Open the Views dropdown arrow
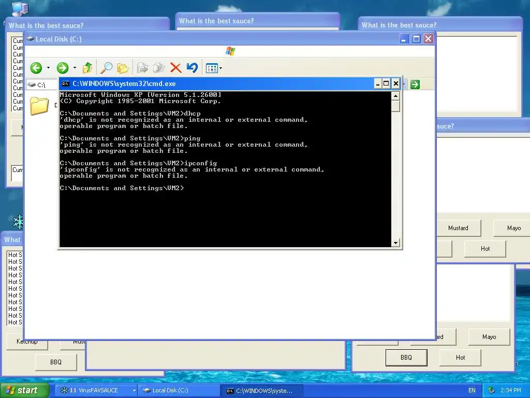Screen dimensions: 530x398 (x=220, y=68)
